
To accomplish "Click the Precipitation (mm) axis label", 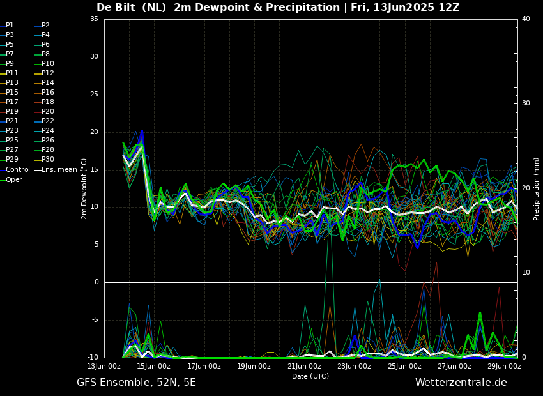I will coord(537,188).
